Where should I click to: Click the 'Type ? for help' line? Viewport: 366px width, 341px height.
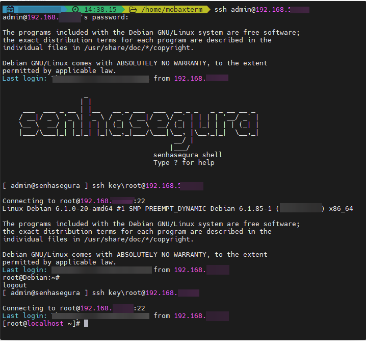point(184,163)
